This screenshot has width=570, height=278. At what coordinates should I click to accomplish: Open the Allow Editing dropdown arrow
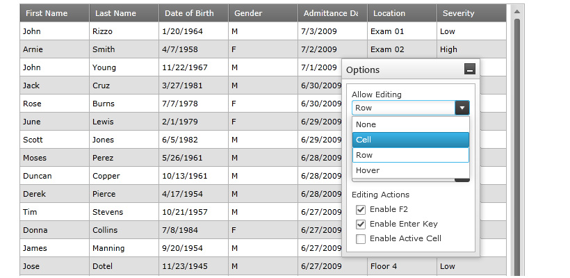[462, 108]
